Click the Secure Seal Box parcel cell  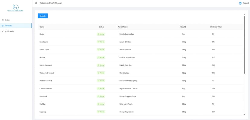pos(125,50)
